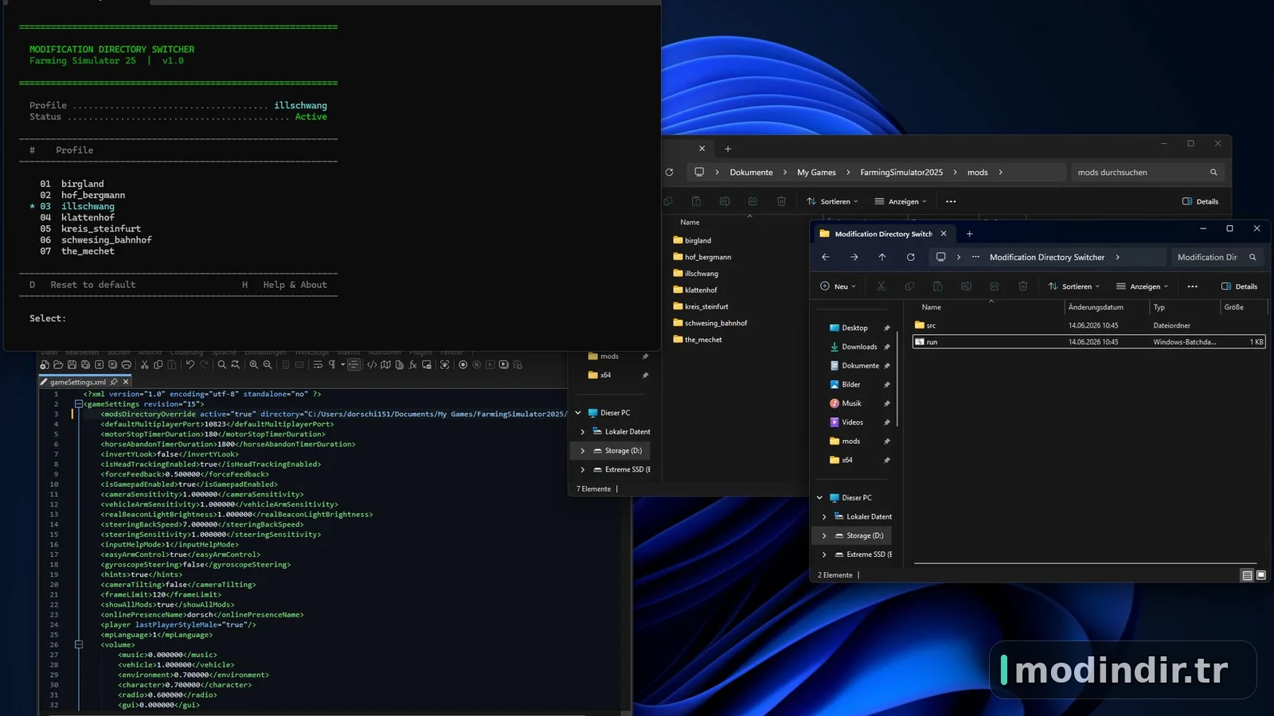Click the Cut icon in Notepad++ toolbar
Screen dimensions: 1274x716
(x=145, y=364)
